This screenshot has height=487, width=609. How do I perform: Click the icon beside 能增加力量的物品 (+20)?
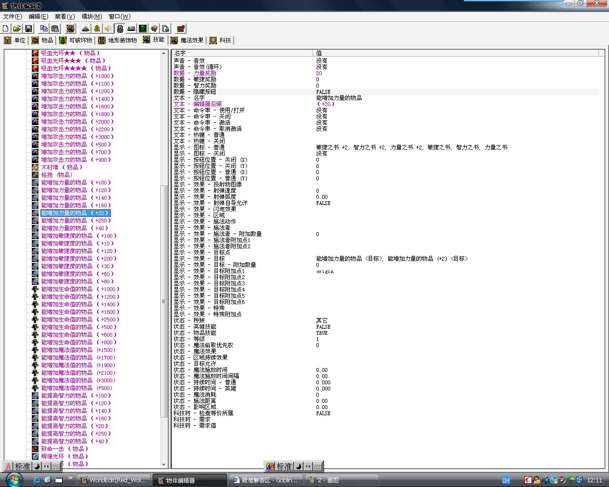(x=35, y=213)
